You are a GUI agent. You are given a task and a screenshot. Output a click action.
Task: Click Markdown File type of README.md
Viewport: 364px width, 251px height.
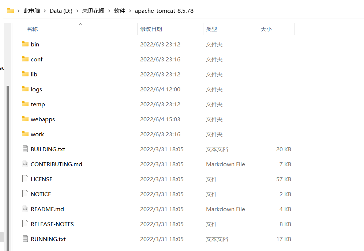[x=225, y=209]
